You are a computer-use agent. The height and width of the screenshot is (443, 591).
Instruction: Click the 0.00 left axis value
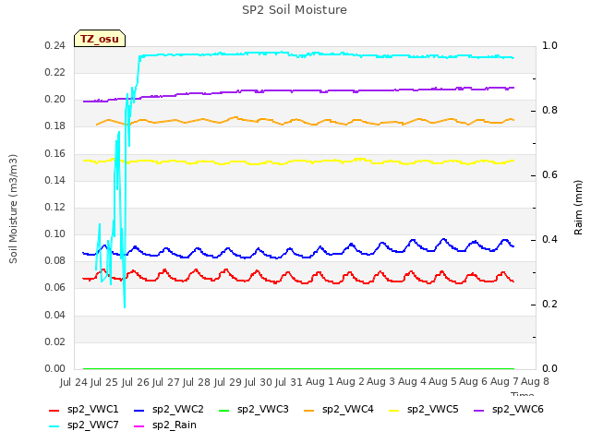click(55, 368)
